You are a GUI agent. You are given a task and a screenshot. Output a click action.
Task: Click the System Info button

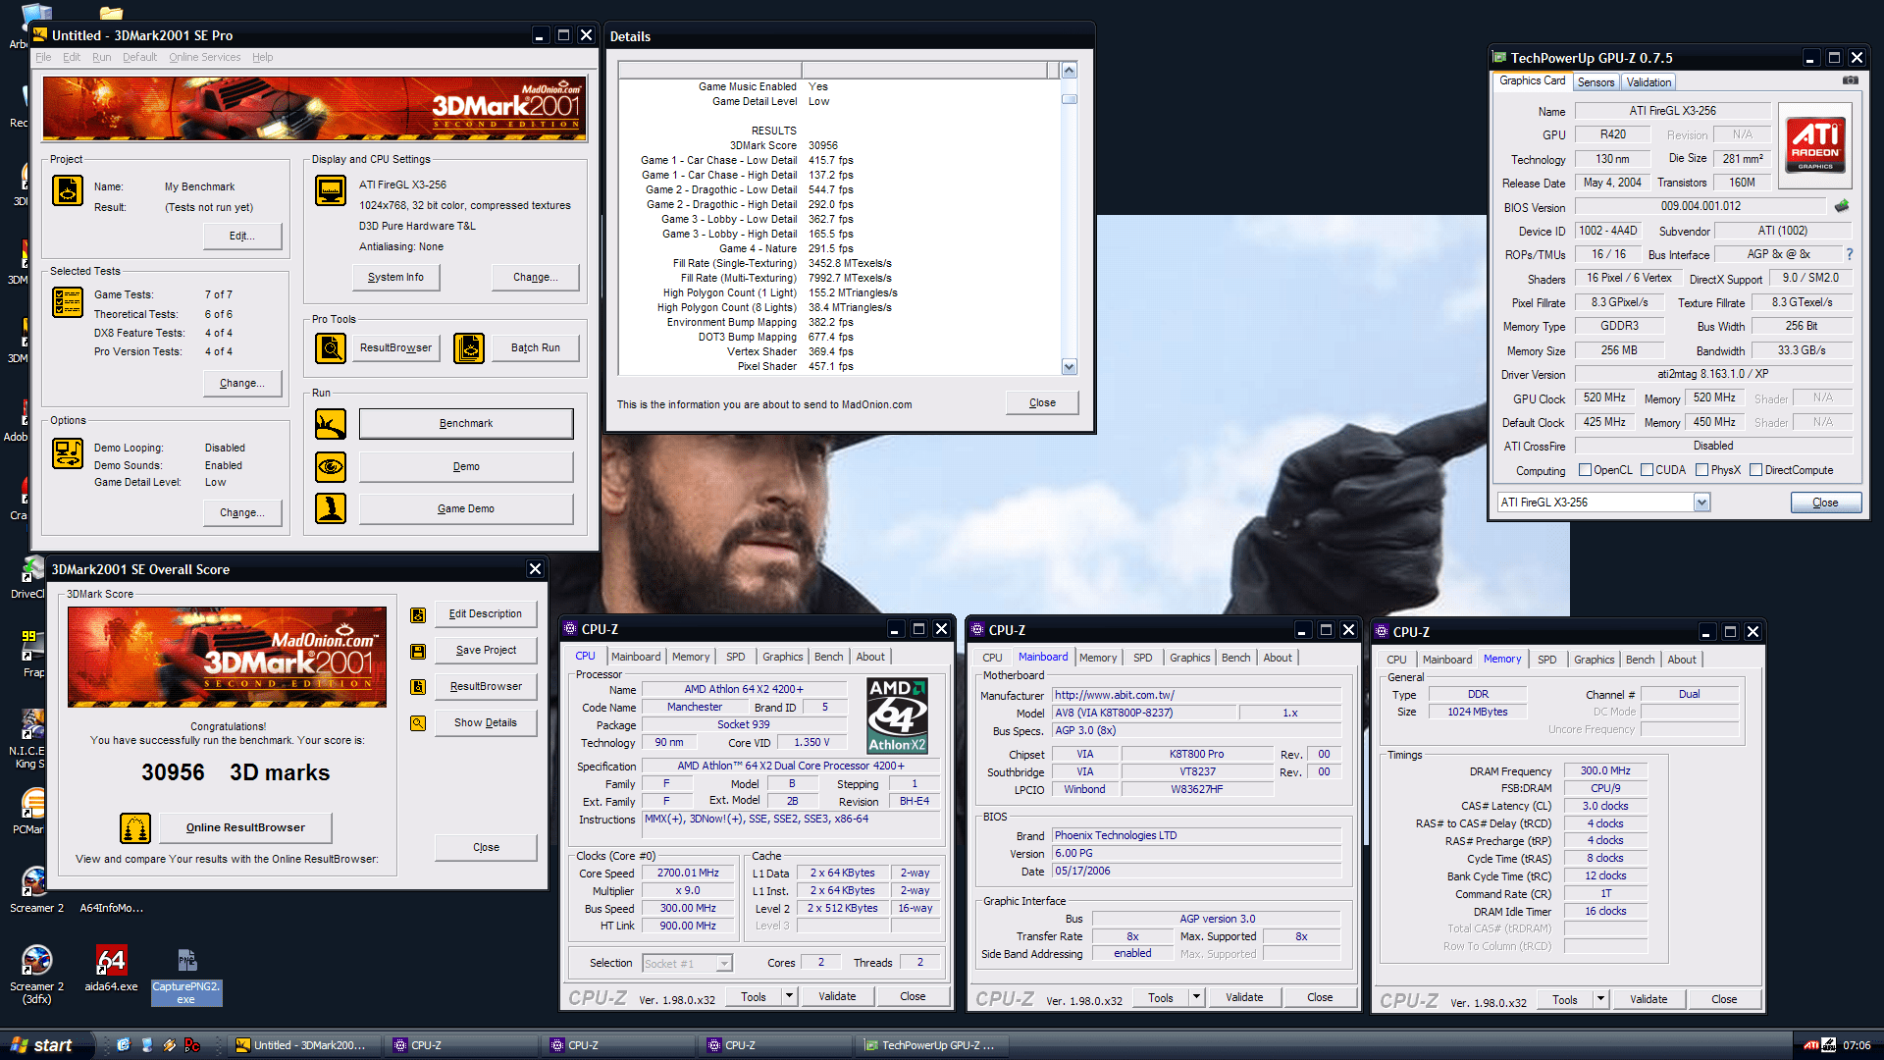395,278
